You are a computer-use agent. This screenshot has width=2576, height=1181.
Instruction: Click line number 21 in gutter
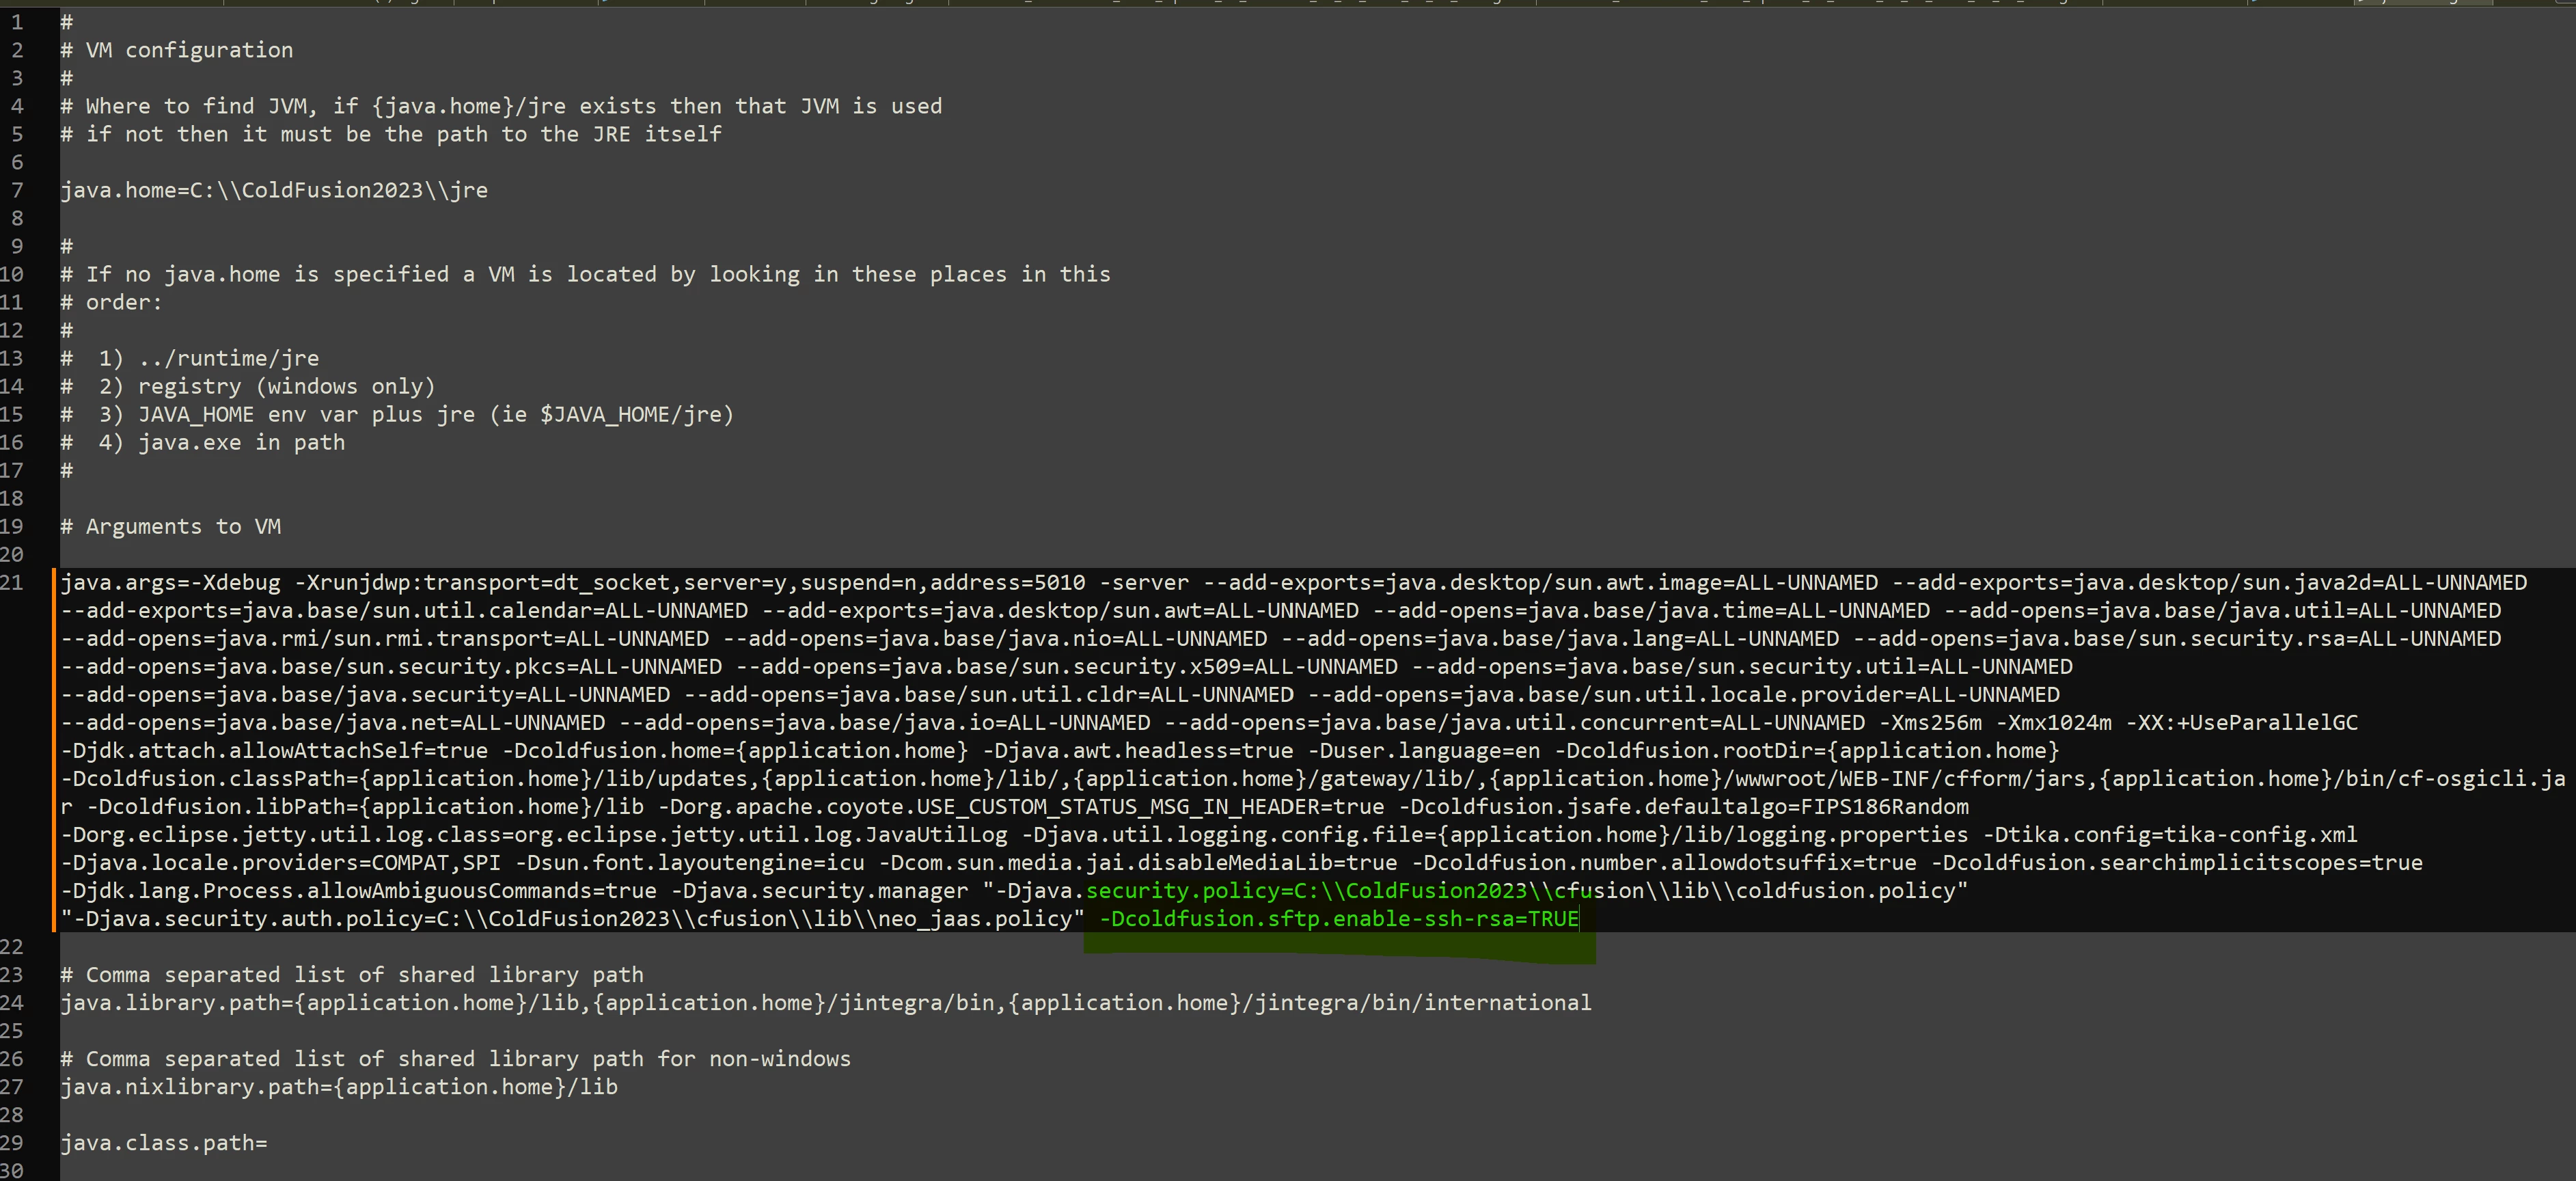click(12, 582)
